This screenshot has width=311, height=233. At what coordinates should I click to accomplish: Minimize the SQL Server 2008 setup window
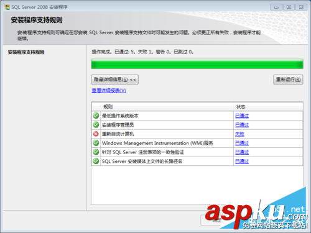pyautogui.click(x=276, y=7)
